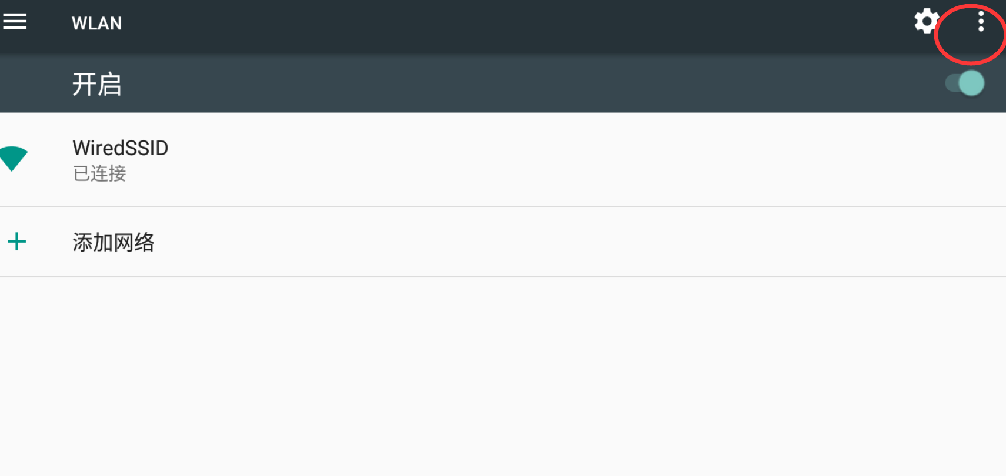The image size is (1006, 476).
Task: Tap the 开启 status label
Action: pyautogui.click(x=96, y=84)
